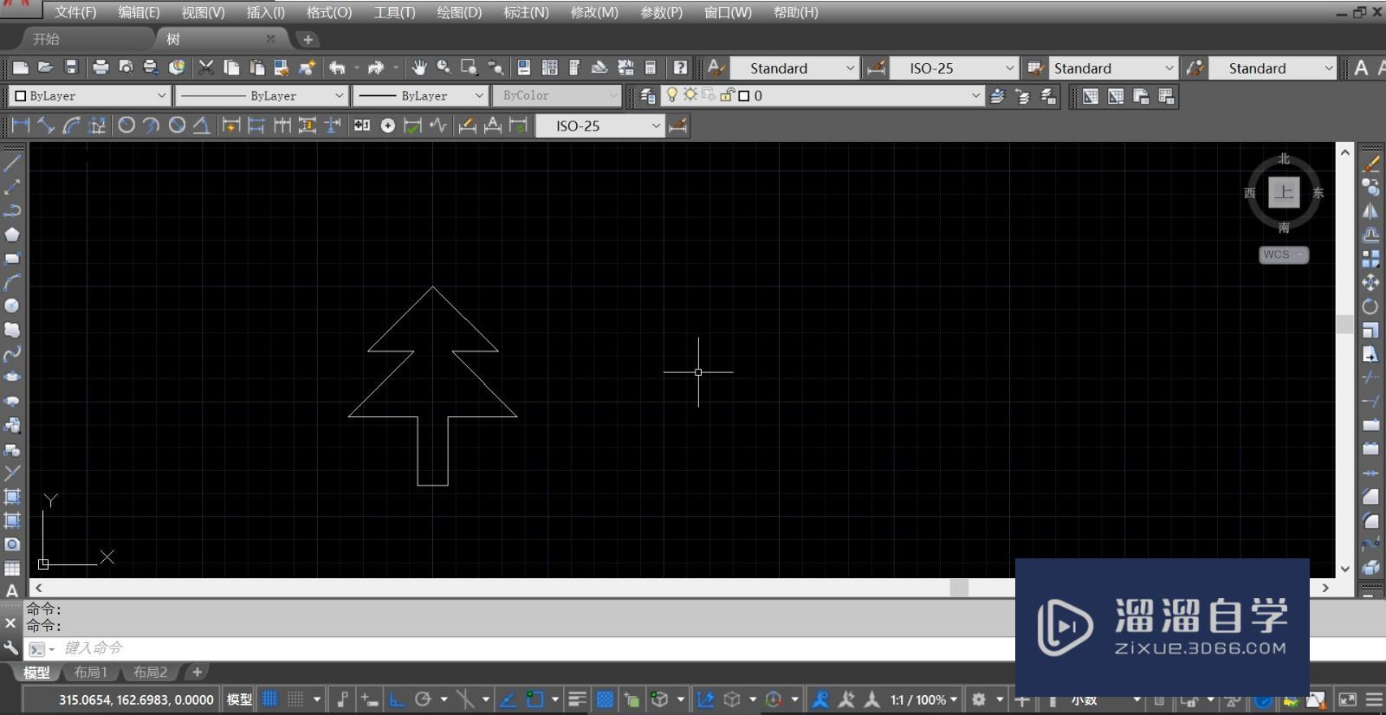Open the ISO-25 dimension style dropdown in Styles toolbar

tap(955, 68)
